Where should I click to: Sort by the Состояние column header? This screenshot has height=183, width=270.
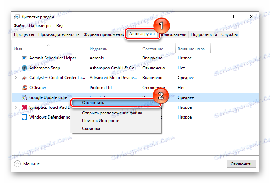[158, 48]
